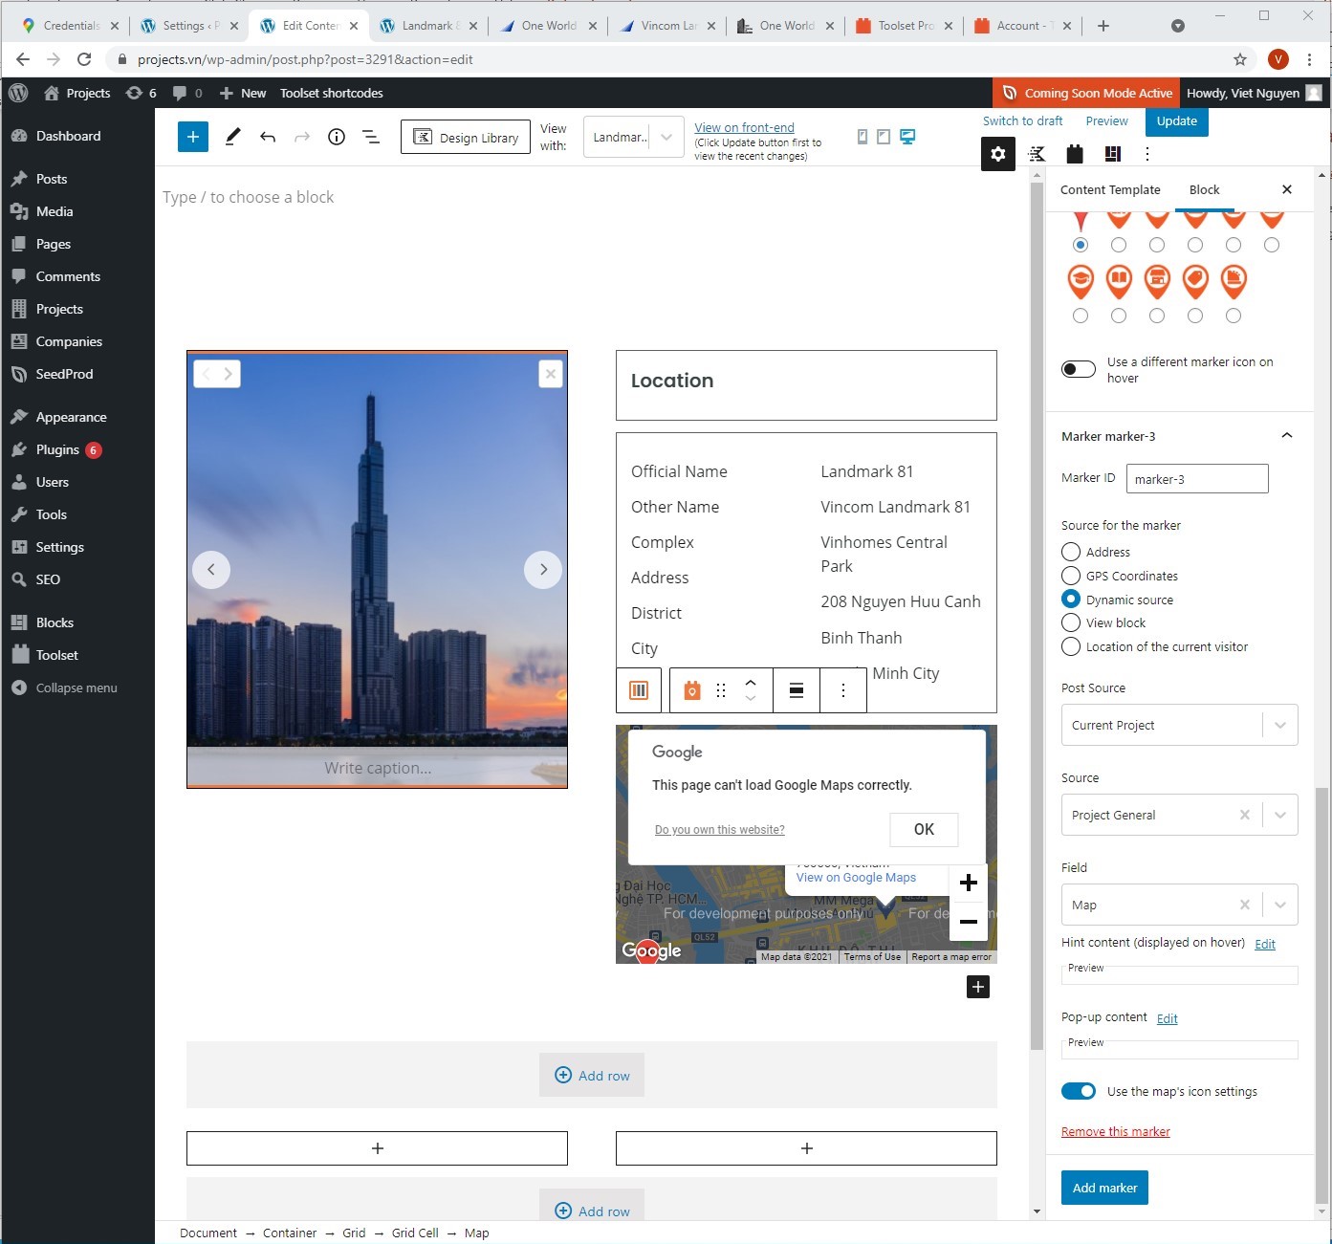The width and height of the screenshot is (1332, 1244).
Task: Change the Map block alignment
Action: (796, 690)
